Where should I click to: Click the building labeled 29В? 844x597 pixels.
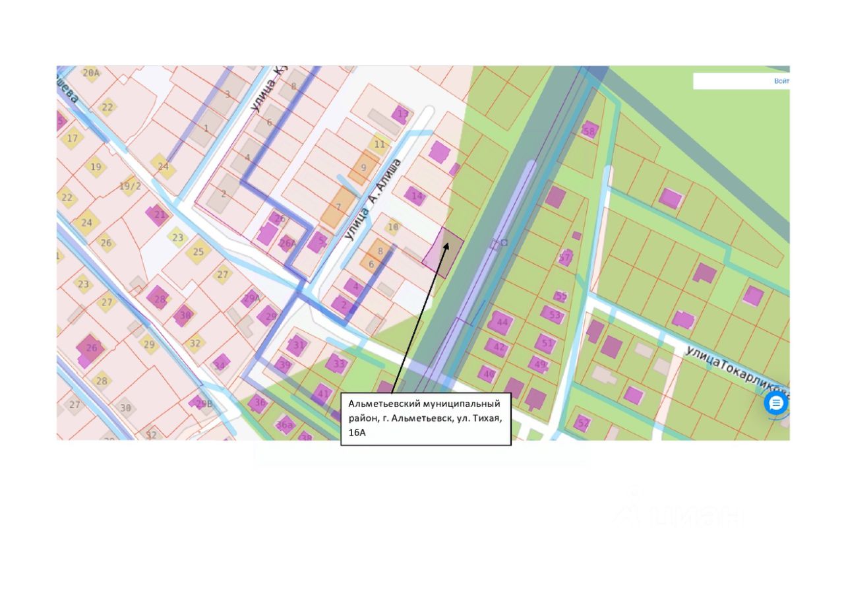point(202,403)
